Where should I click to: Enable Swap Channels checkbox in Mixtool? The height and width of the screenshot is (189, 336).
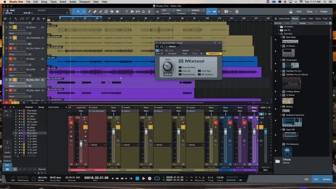pyautogui.click(x=180, y=75)
